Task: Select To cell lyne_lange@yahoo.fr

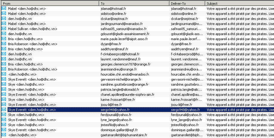Action: pyautogui.click(x=116, y=120)
